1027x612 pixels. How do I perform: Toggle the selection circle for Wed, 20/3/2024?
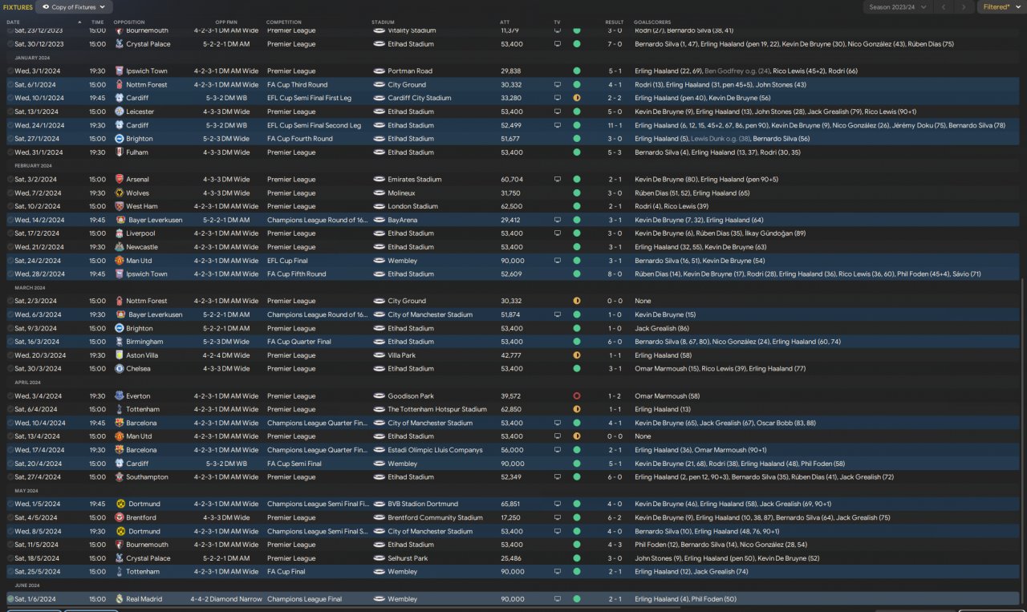(x=10, y=355)
